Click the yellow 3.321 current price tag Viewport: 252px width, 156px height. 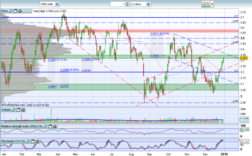(244, 58)
